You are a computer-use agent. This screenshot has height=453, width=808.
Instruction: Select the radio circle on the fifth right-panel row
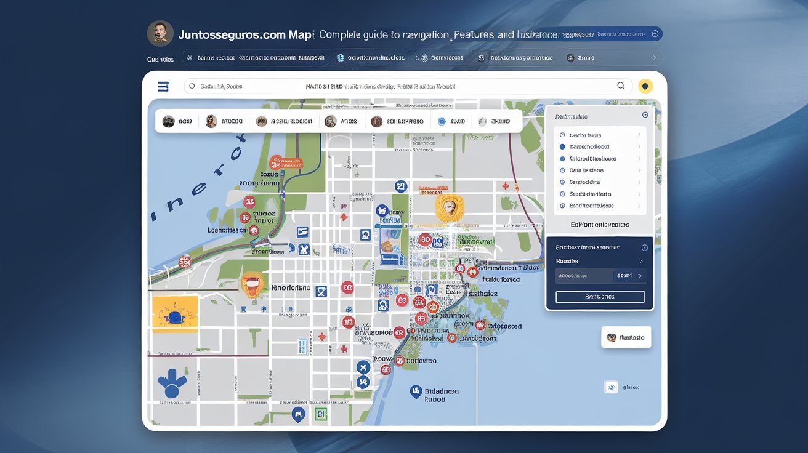(x=562, y=182)
